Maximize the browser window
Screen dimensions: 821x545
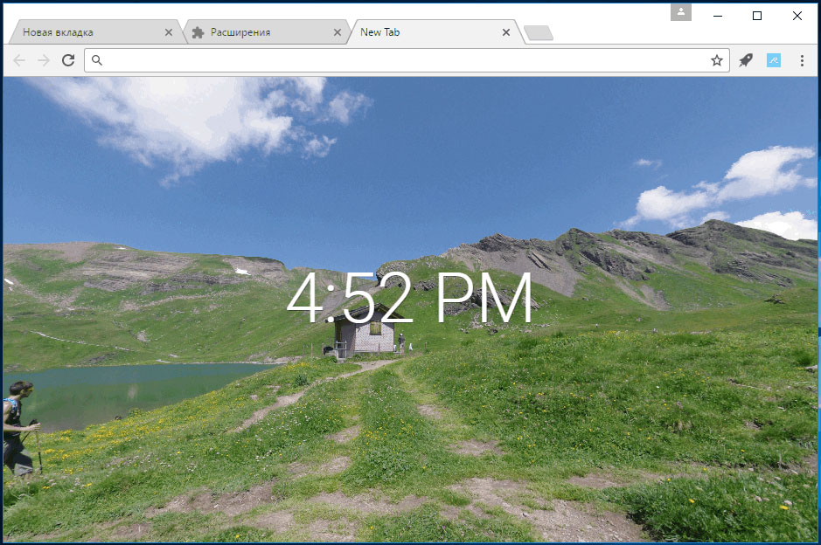[757, 17]
